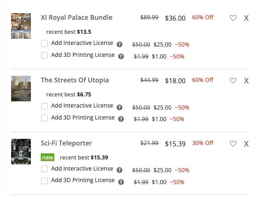262x199 pixels.
Task: Add XI Royal Palace Bundle to wishlist
Action: click(x=233, y=18)
